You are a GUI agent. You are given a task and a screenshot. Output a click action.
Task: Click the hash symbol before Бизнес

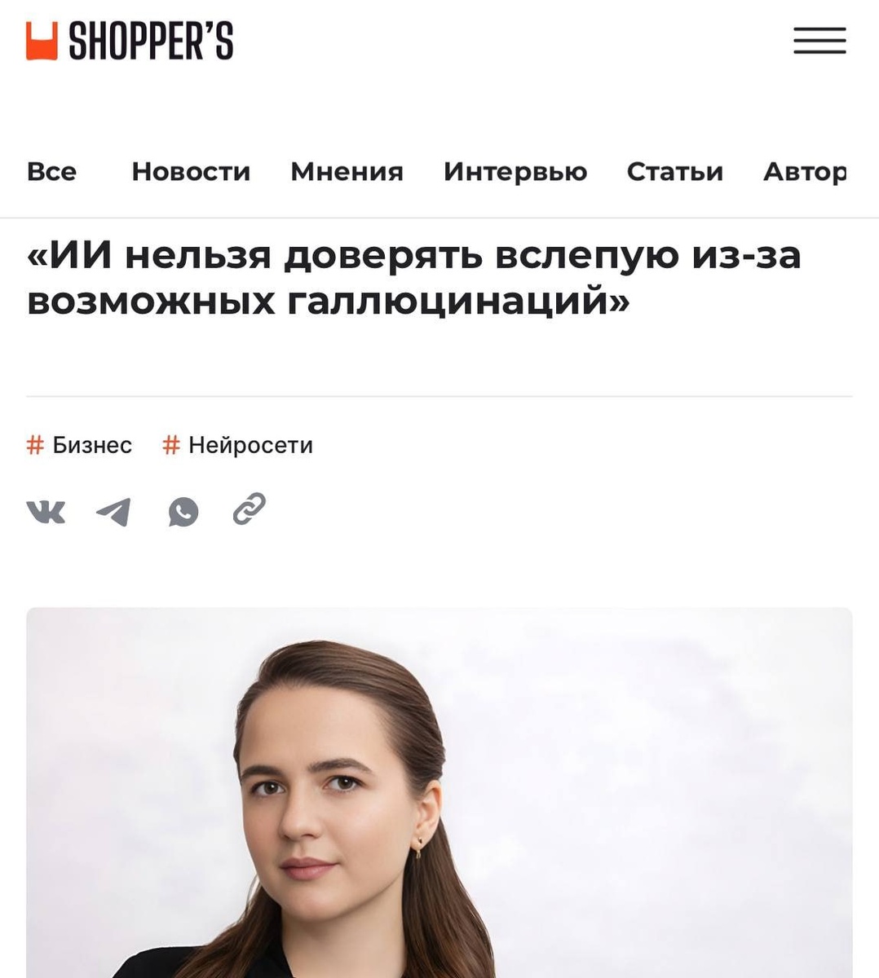click(x=35, y=445)
